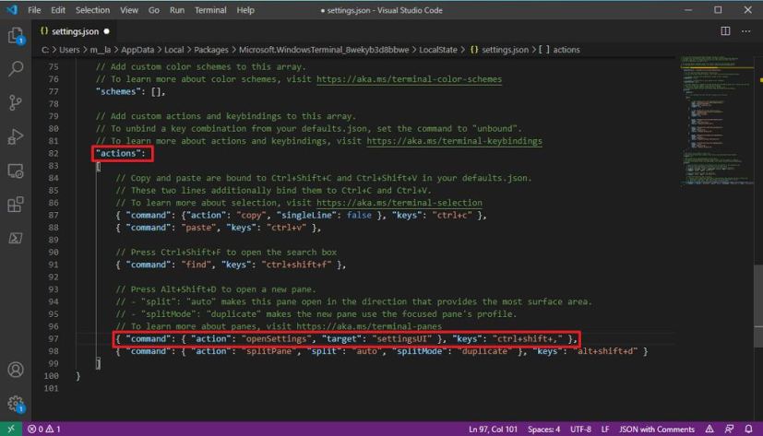763x436 pixels.
Task: Click the unsaved dot on settings.json tab
Action: point(107,31)
